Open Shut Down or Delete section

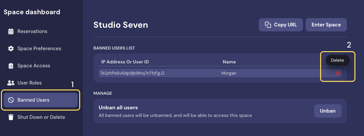[x=41, y=117]
